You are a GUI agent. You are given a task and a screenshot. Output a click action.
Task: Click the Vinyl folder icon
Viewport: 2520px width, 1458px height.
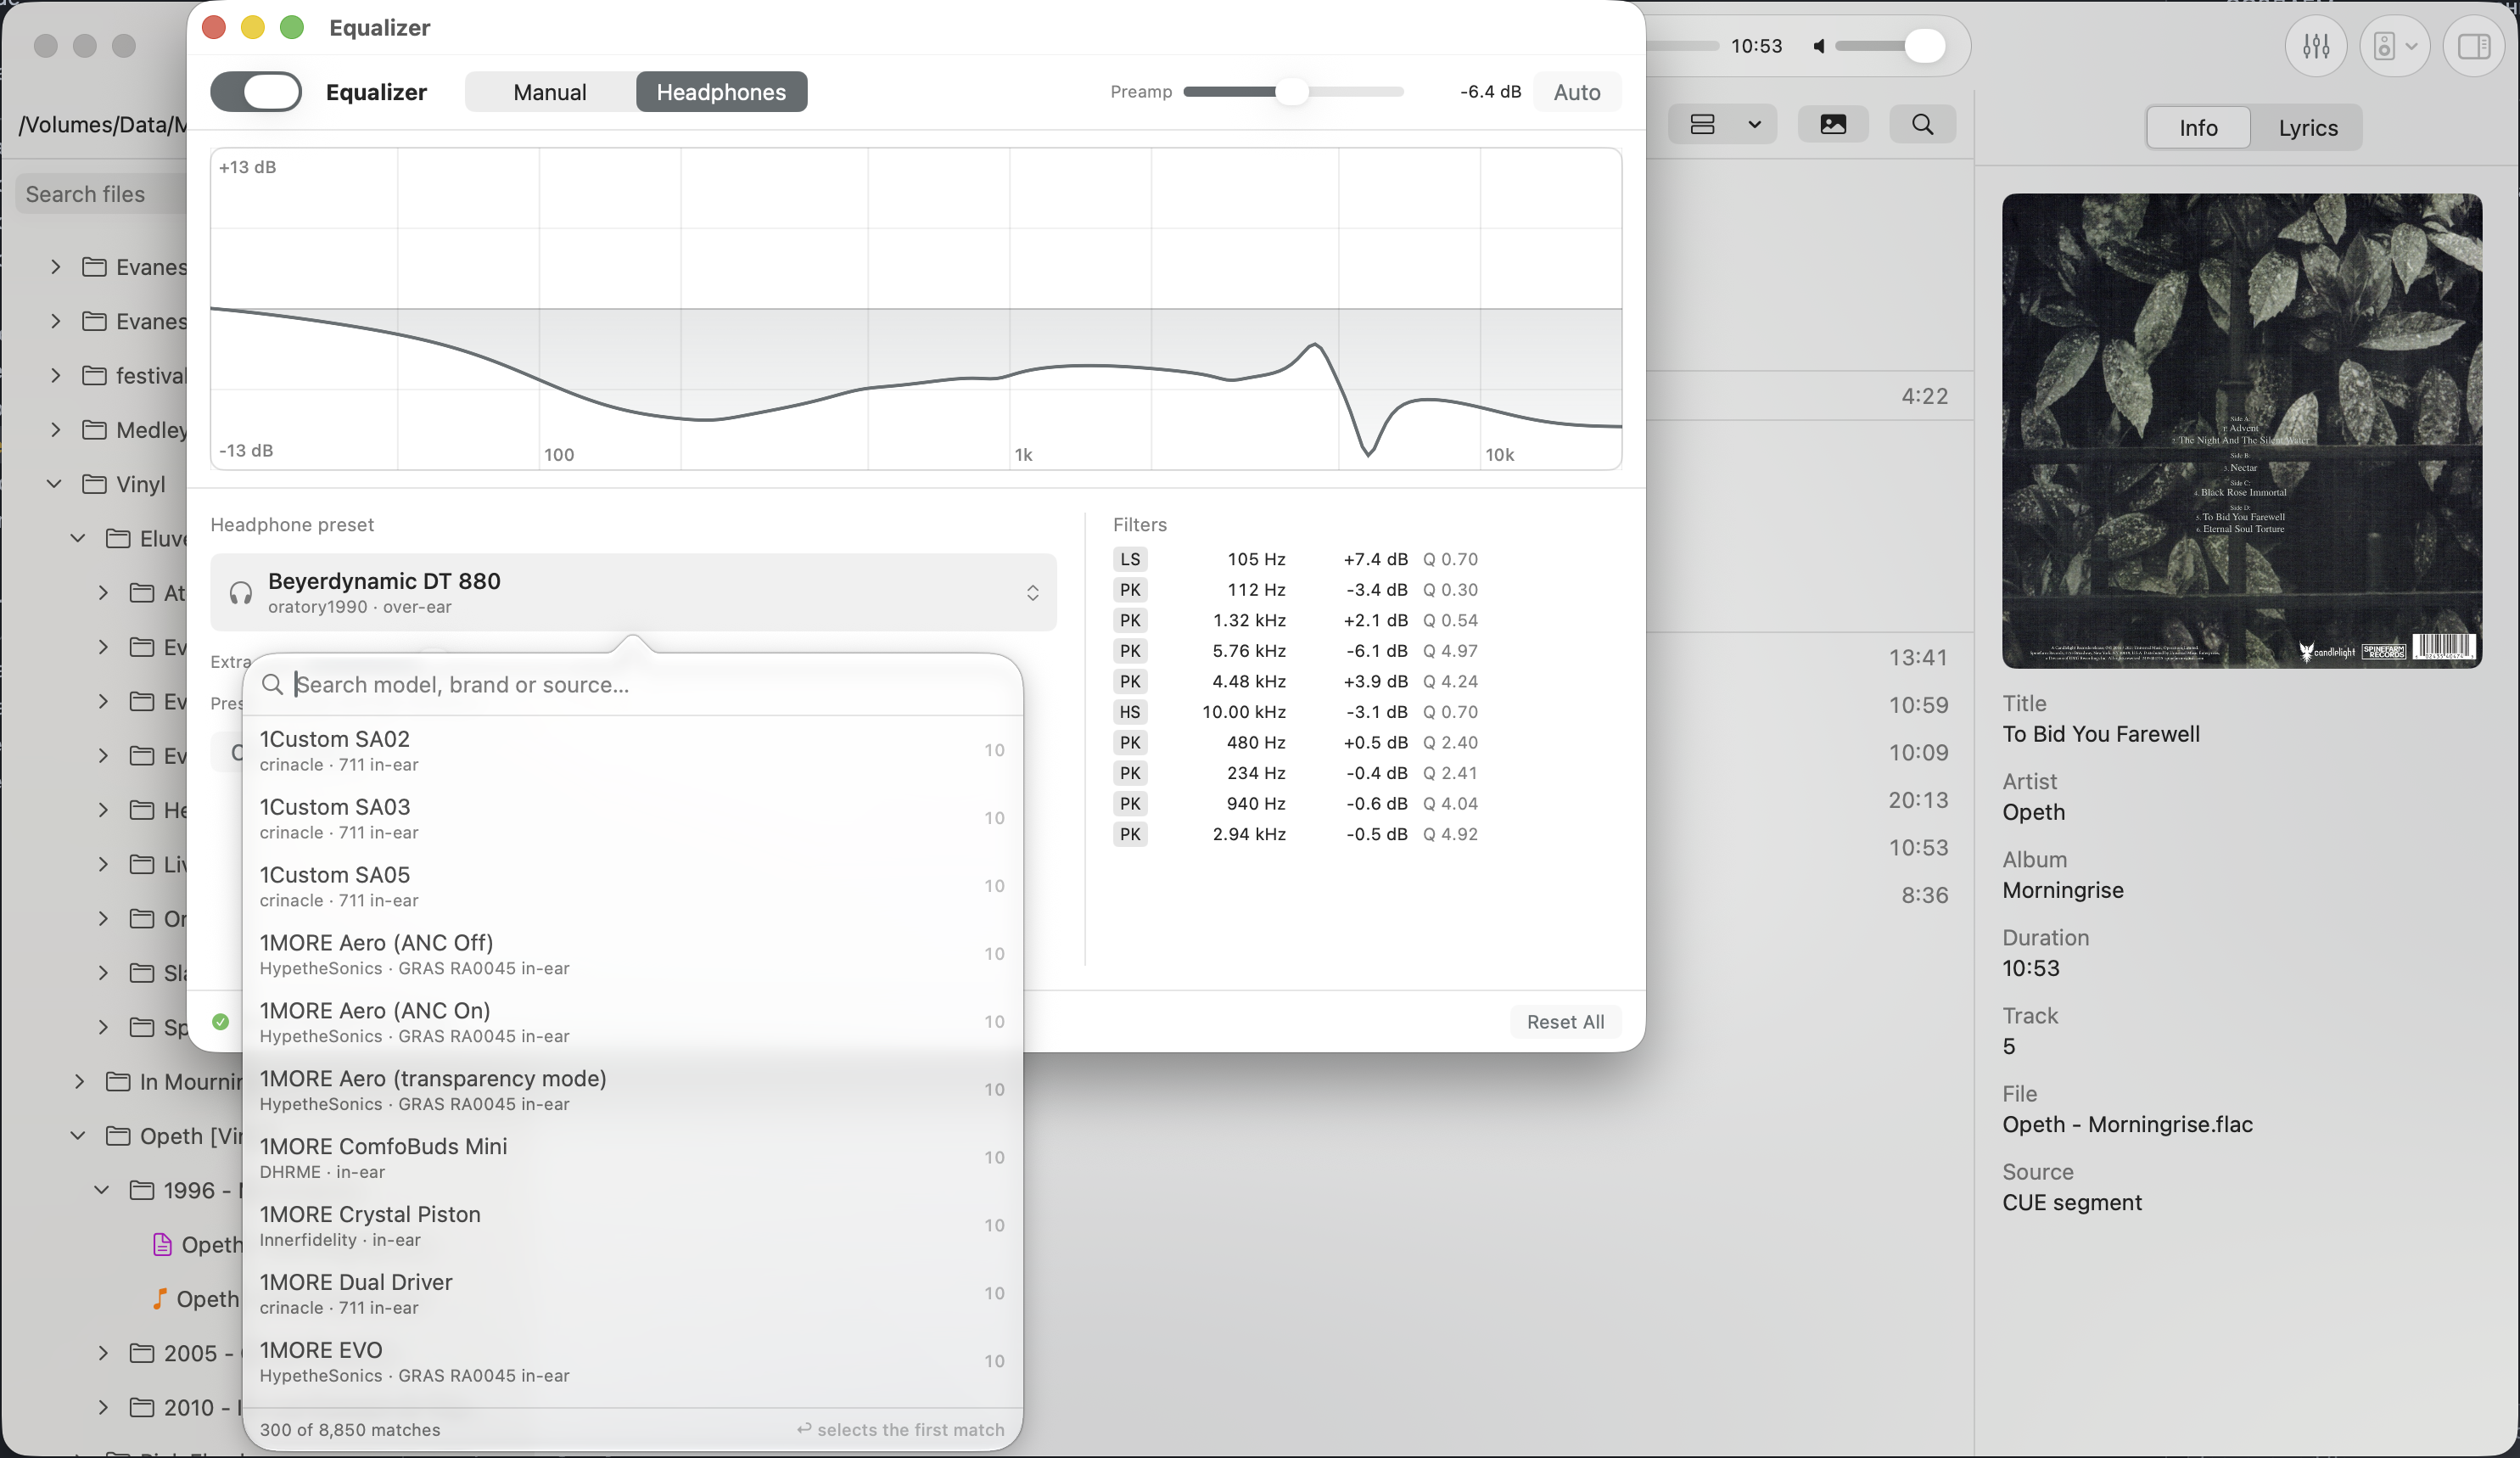click(x=94, y=484)
